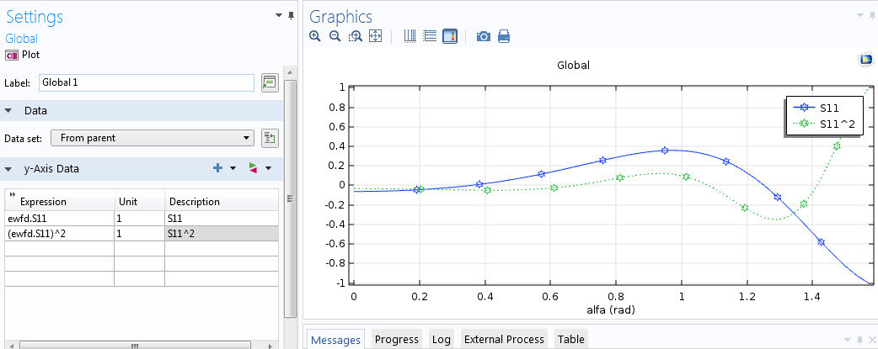This screenshot has width=878, height=349.
Task: Select the (ewfd.S11)^2 expression cell
Action: (59, 233)
